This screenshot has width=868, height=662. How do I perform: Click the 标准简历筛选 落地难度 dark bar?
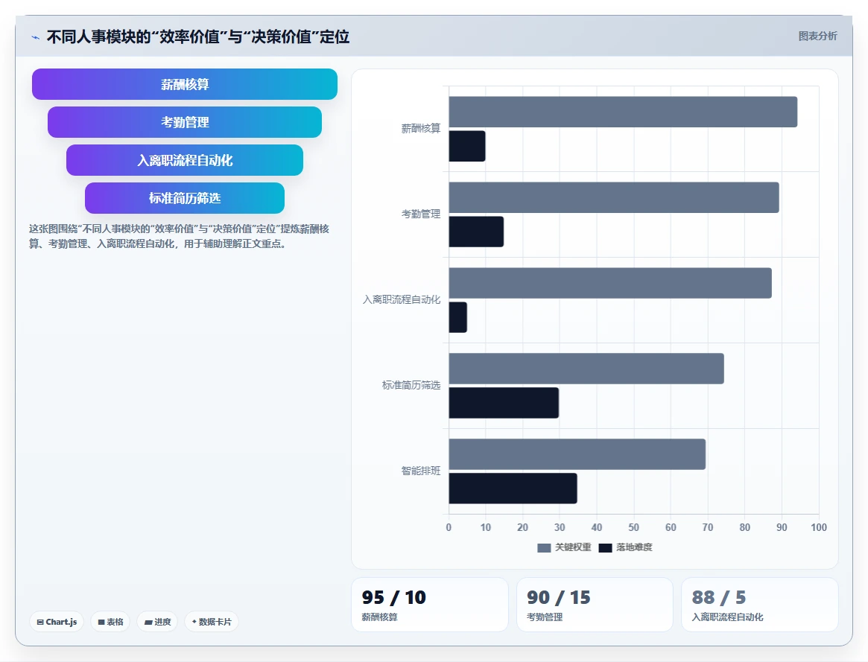point(504,403)
